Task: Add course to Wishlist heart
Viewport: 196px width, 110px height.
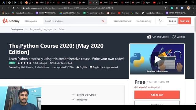Action: point(174,37)
